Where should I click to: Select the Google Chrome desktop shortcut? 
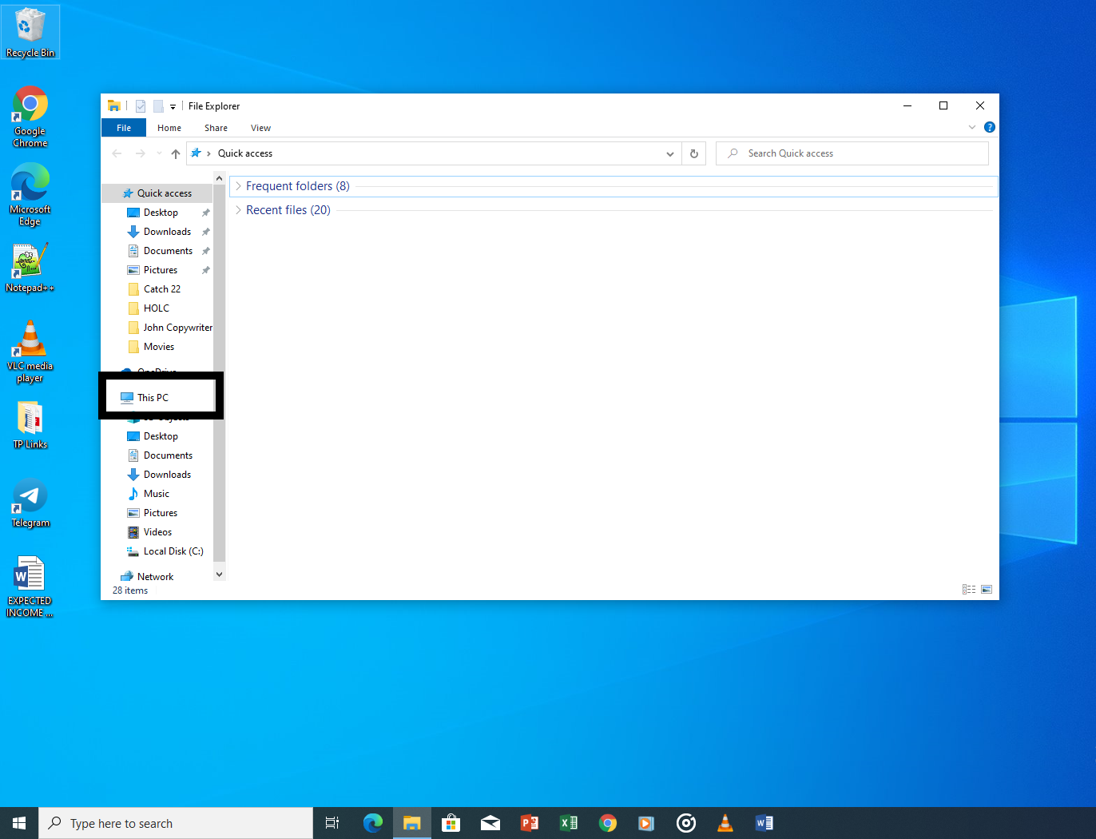(30, 117)
